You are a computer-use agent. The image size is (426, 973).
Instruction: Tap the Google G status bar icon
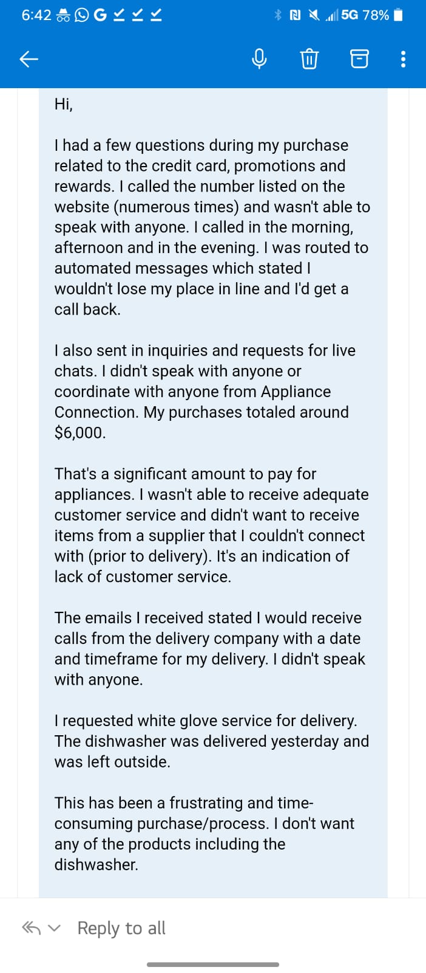[x=100, y=15]
